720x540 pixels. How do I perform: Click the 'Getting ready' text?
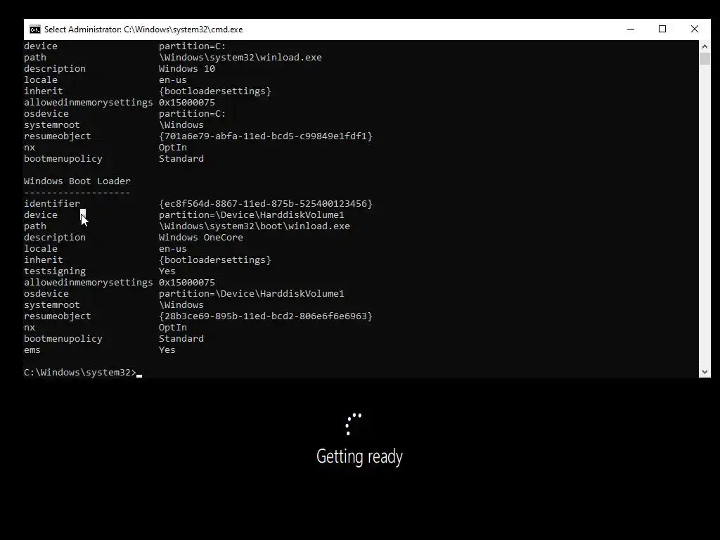359,457
